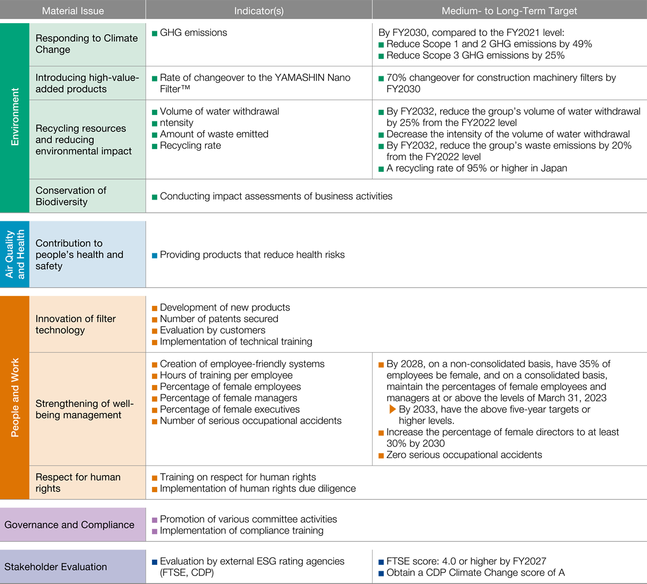Click the green Environment vertical category bar
The image size is (647, 584).
(x=14, y=117)
